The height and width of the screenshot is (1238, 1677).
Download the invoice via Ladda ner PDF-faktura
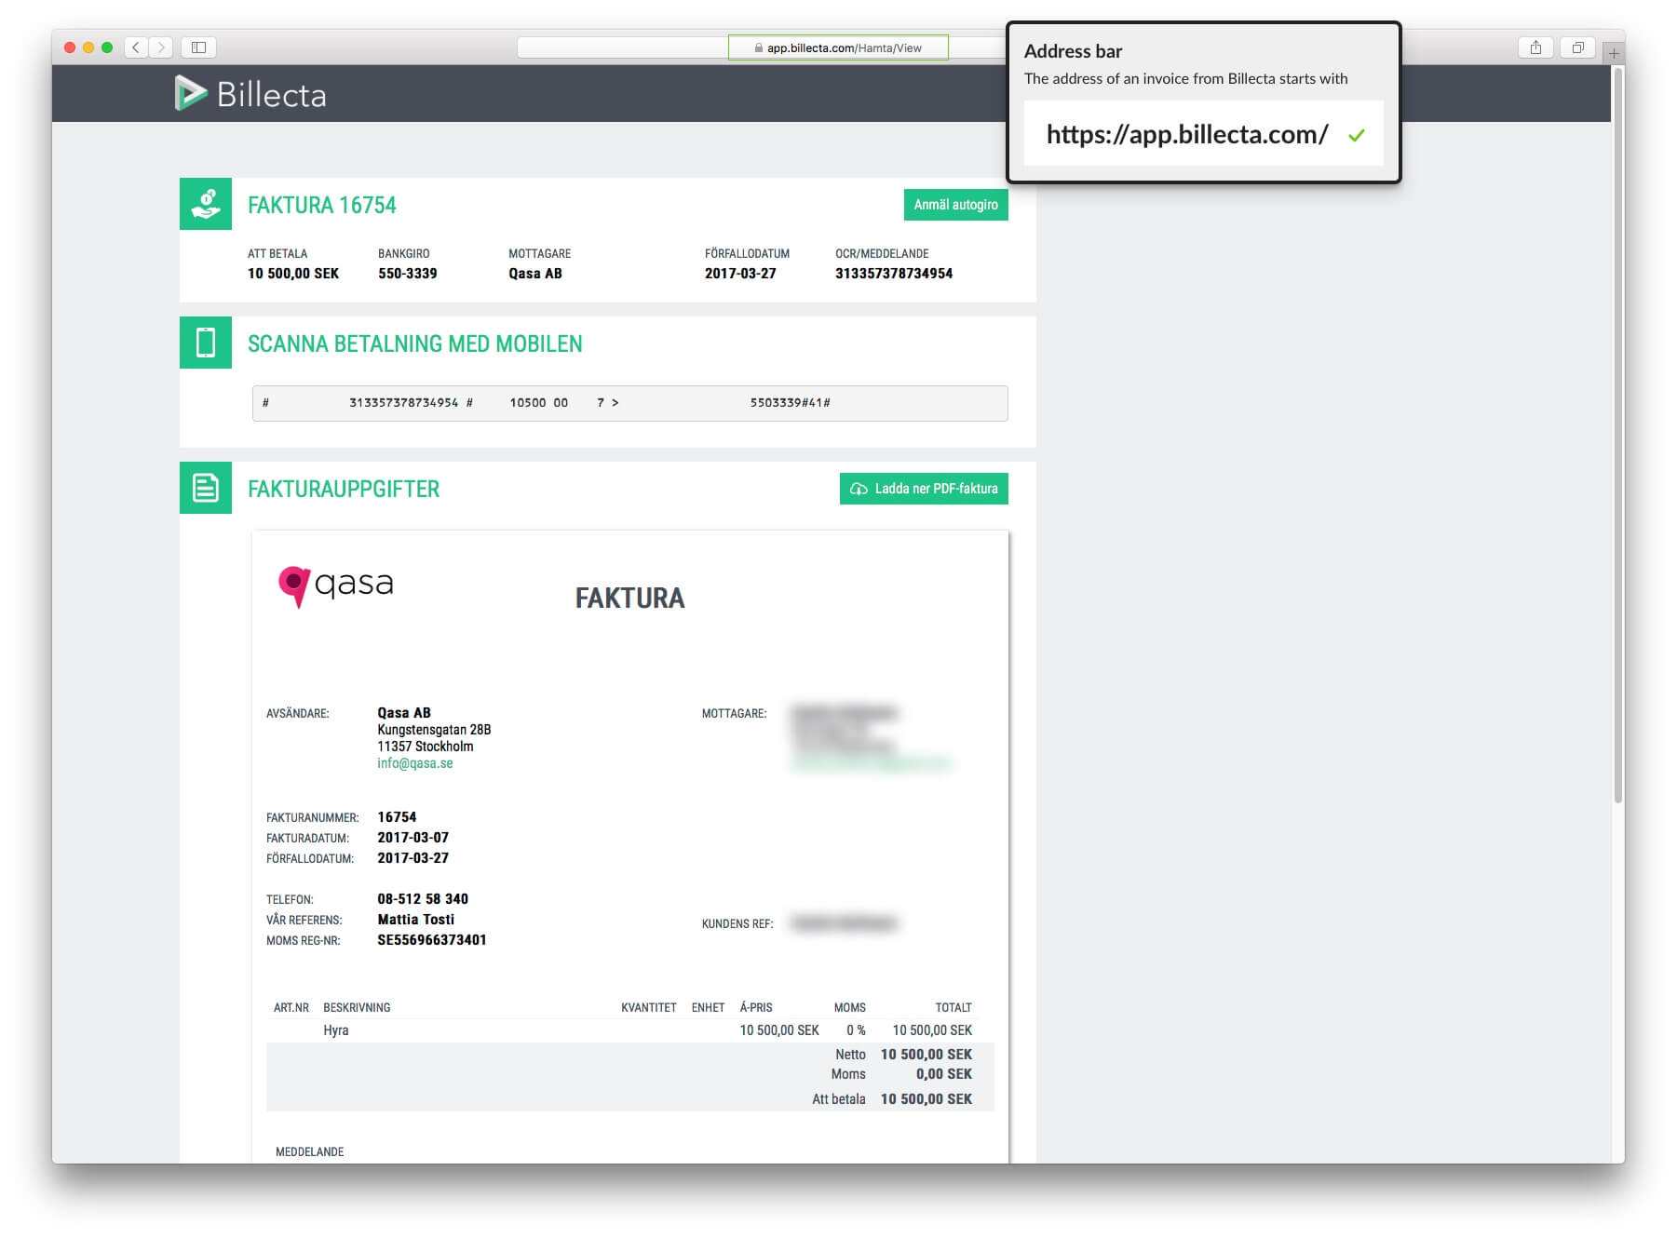click(924, 489)
